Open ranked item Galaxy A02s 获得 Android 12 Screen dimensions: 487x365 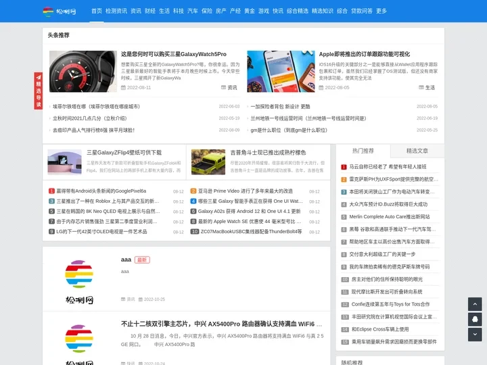point(249,212)
